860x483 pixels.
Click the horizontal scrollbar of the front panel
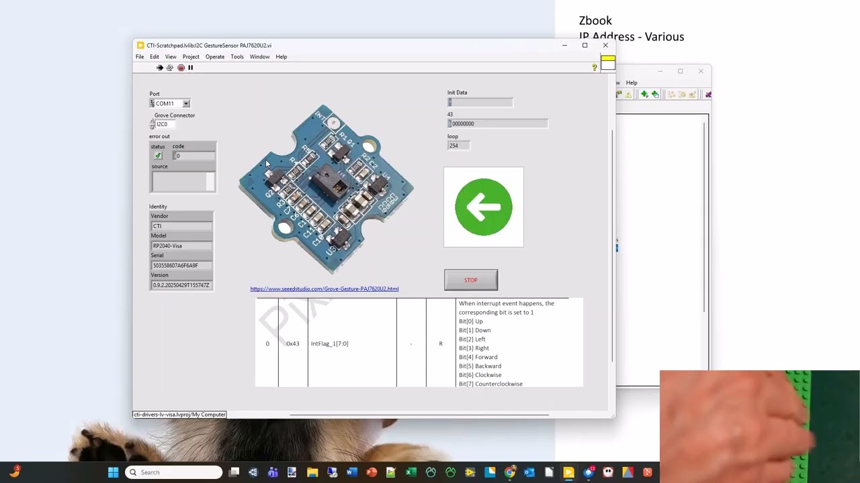point(420,415)
